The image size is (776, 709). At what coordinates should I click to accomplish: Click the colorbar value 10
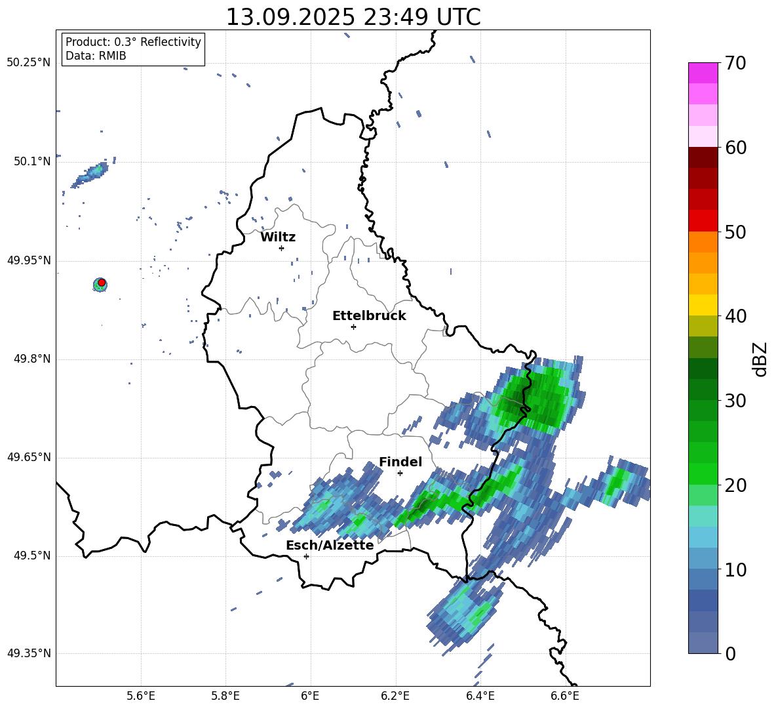735,569
